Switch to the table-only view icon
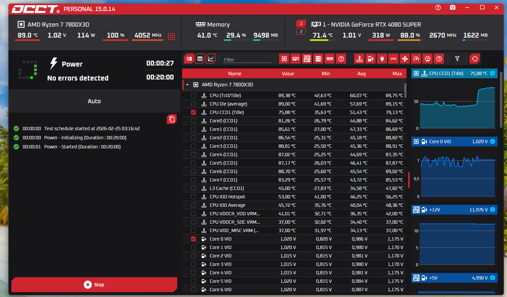Image resolution: width=507 pixels, height=297 pixels. (200, 59)
